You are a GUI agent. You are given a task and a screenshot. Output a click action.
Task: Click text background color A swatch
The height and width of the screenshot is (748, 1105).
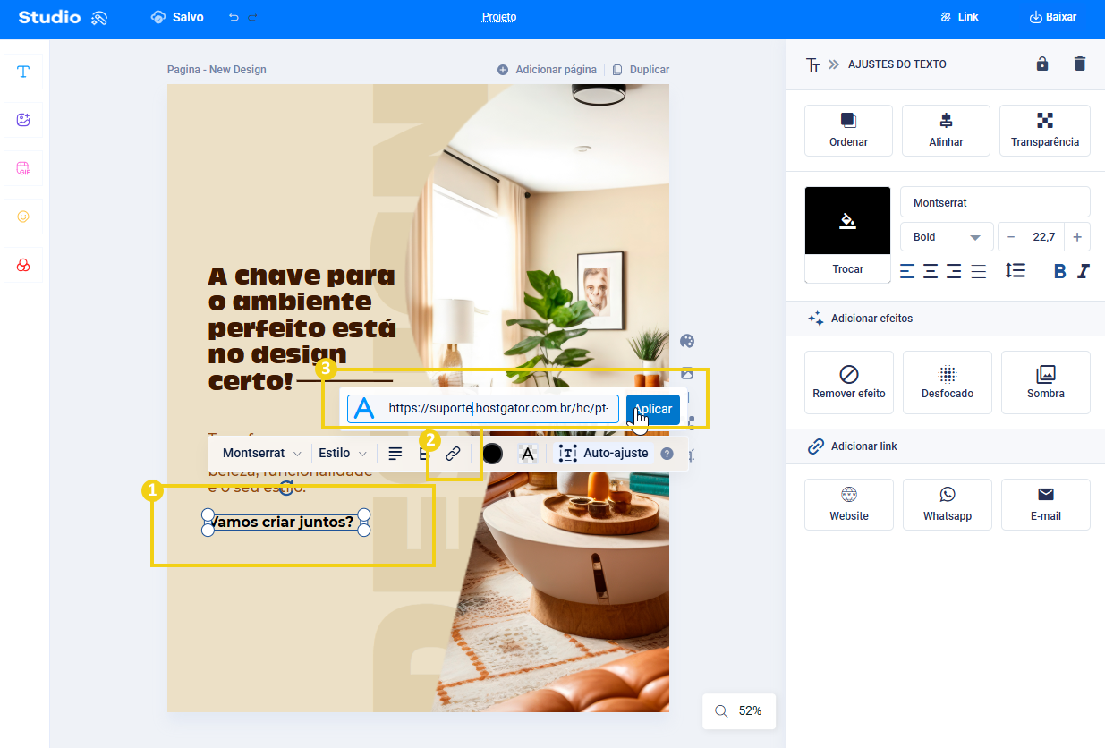point(528,454)
